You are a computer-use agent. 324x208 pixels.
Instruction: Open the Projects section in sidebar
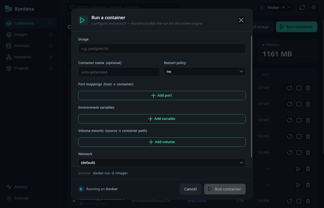[30, 68]
